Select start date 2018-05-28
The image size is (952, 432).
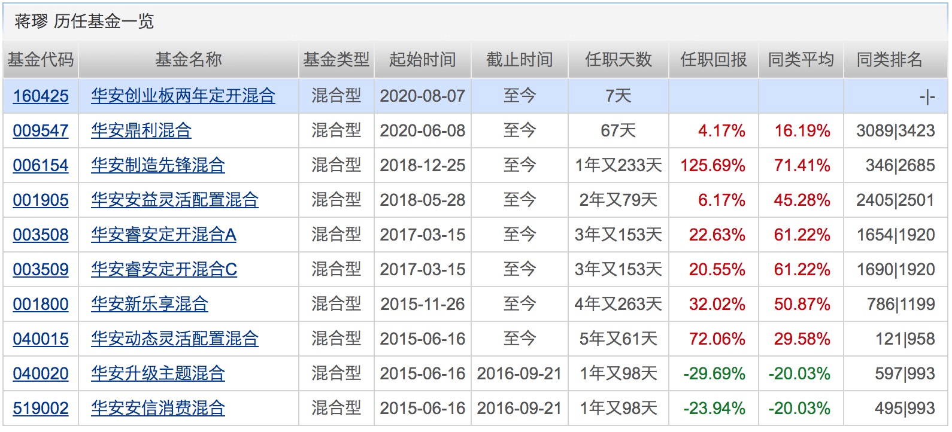point(423,200)
